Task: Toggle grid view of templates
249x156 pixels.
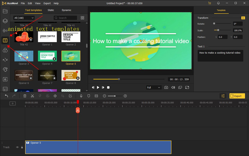Action: pyautogui.click(x=82, y=18)
